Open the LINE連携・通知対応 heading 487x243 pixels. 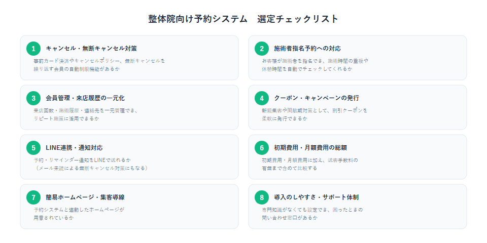(74, 147)
